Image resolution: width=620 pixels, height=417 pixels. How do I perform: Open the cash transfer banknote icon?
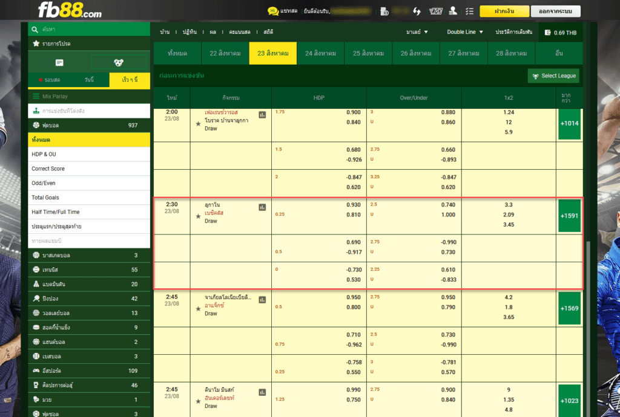(436, 11)
